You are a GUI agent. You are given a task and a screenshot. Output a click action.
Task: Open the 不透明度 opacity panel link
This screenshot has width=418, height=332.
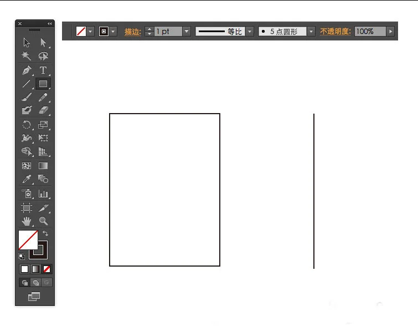tap(336, 32)
